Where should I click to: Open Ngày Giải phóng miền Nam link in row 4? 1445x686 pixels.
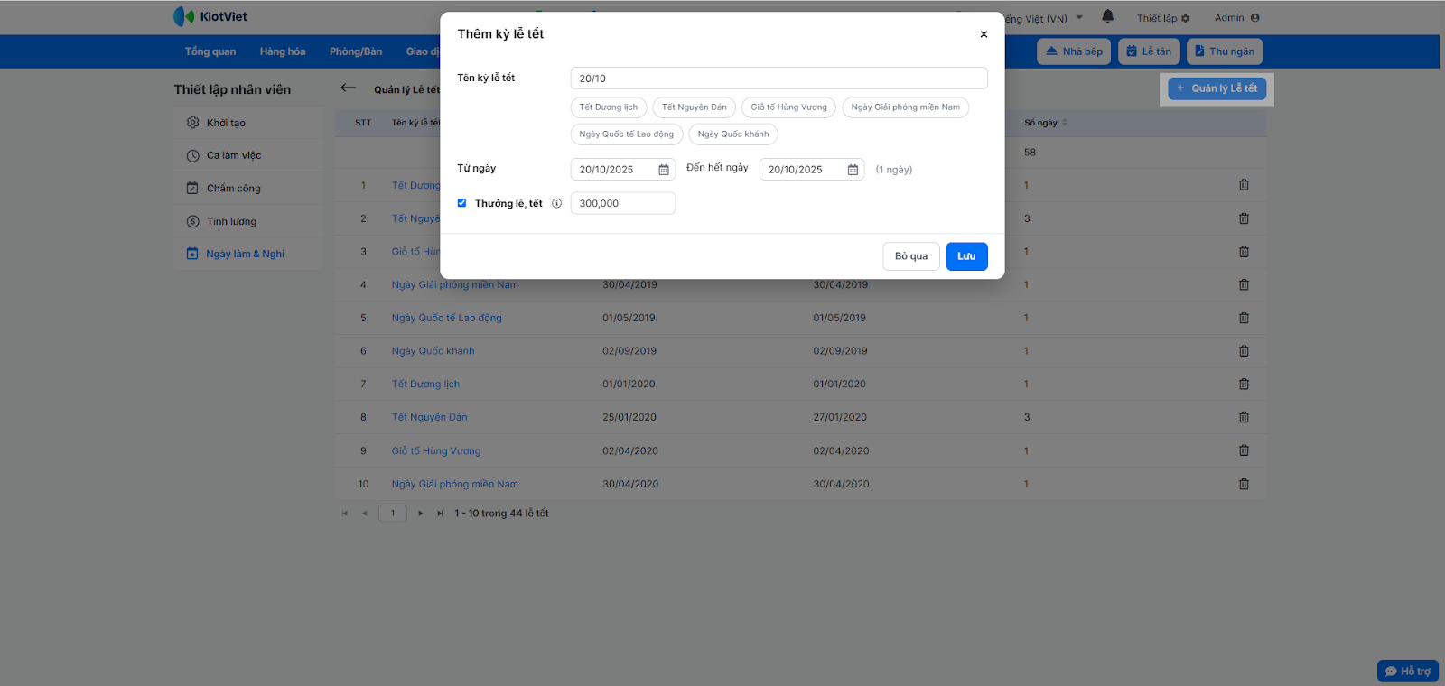pyautogui.click(x=455, y=284)
